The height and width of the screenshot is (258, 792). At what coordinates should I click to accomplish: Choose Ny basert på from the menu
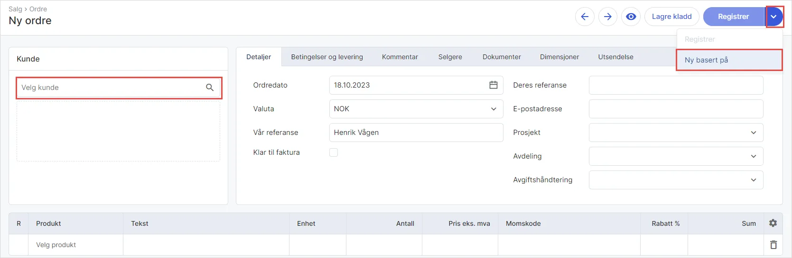[729, 60]
